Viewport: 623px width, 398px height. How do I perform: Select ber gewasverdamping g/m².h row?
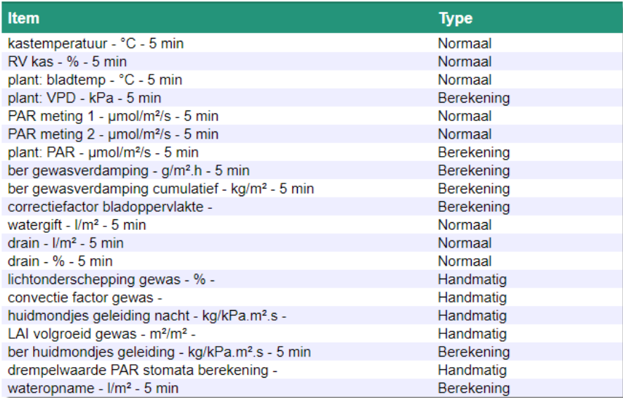point(129,171)
